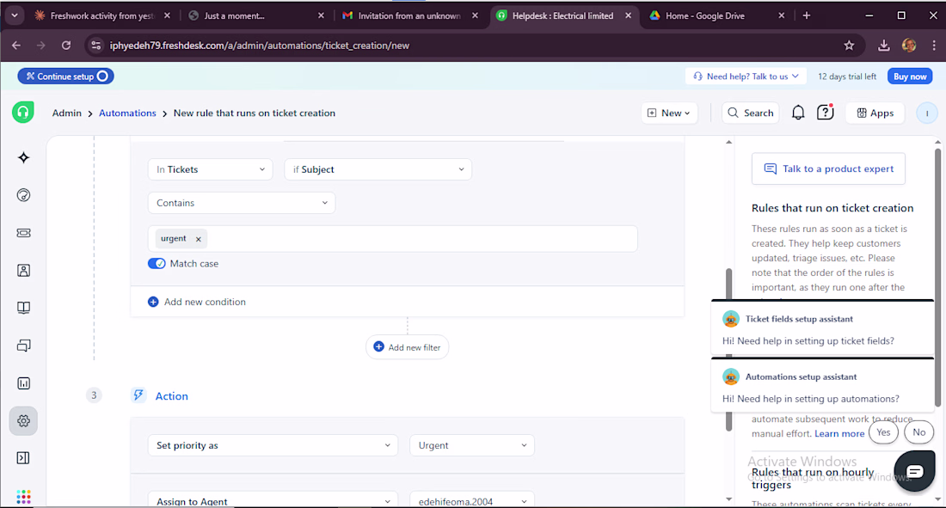The image size is (946, 508).
Task: Click the Buy now button
Action: (x=910, y=76)
